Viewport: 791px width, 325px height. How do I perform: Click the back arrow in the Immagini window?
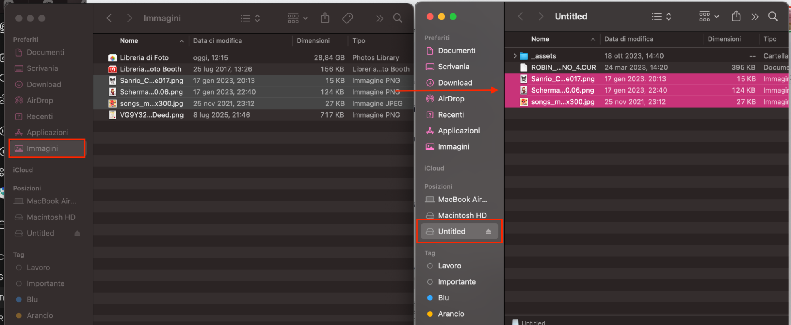pos(109,18)
